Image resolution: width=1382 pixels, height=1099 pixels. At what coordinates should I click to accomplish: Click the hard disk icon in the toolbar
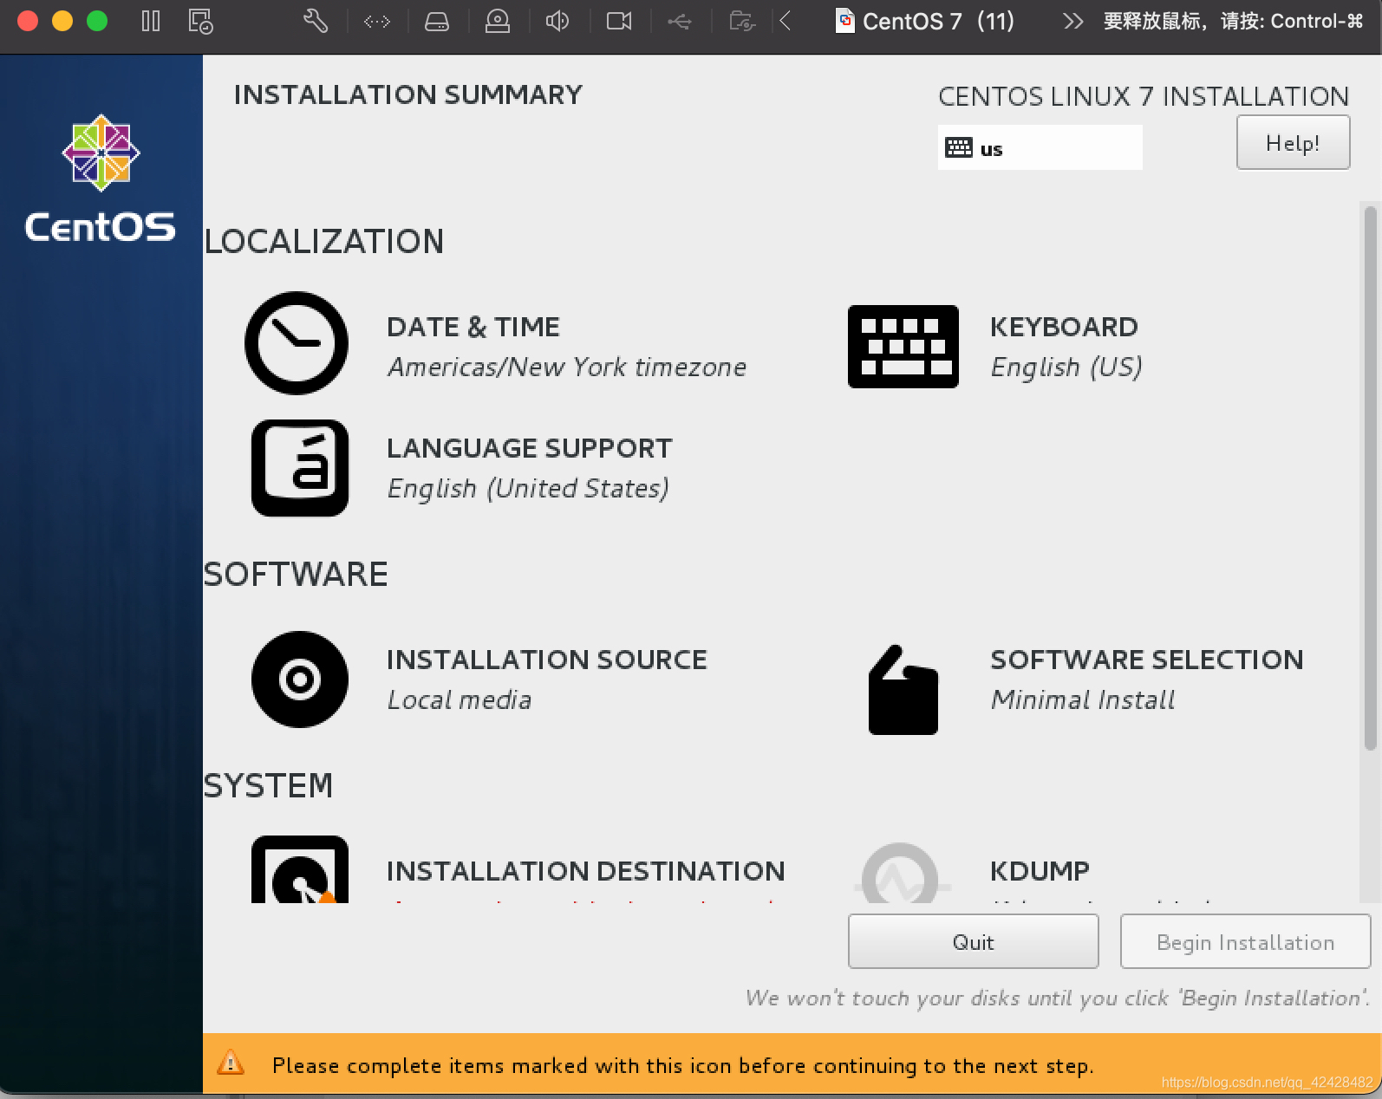coord(437,22)
